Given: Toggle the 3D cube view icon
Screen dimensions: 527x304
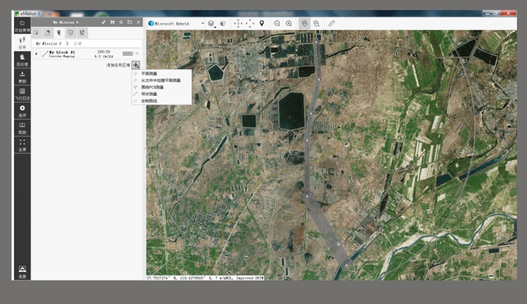Looking at the screenshot, I should tap(223, 24).
